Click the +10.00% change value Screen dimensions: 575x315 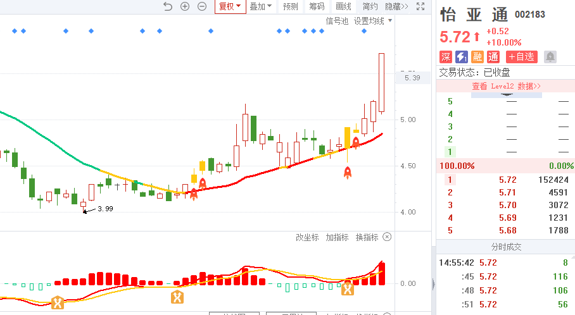coord(504,42)
